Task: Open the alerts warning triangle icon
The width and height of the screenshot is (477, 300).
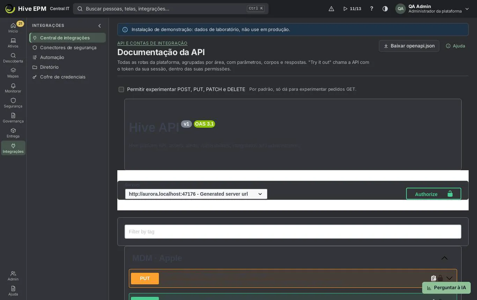Action: click(331, 9)
